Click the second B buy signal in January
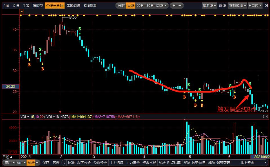This screenshot has width=270, height=167. point(43,69)
